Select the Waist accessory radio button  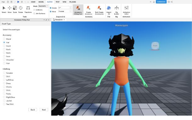[4, 39]
